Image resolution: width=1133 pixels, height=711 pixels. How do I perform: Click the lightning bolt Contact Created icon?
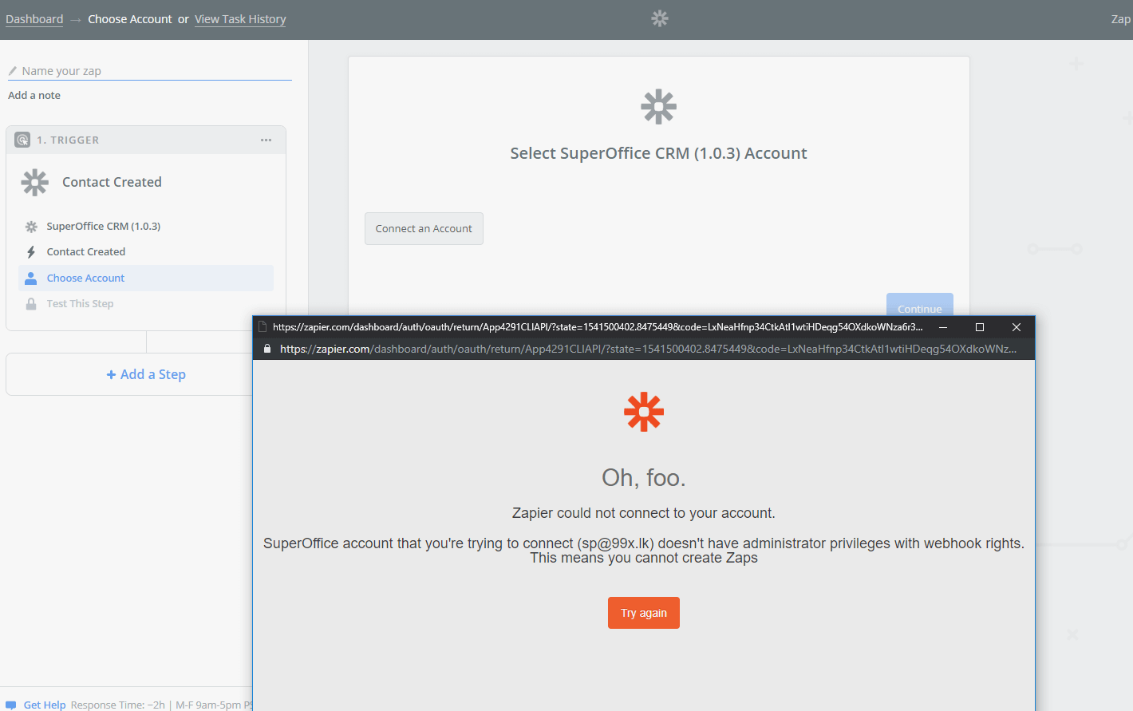click(31, 252)
